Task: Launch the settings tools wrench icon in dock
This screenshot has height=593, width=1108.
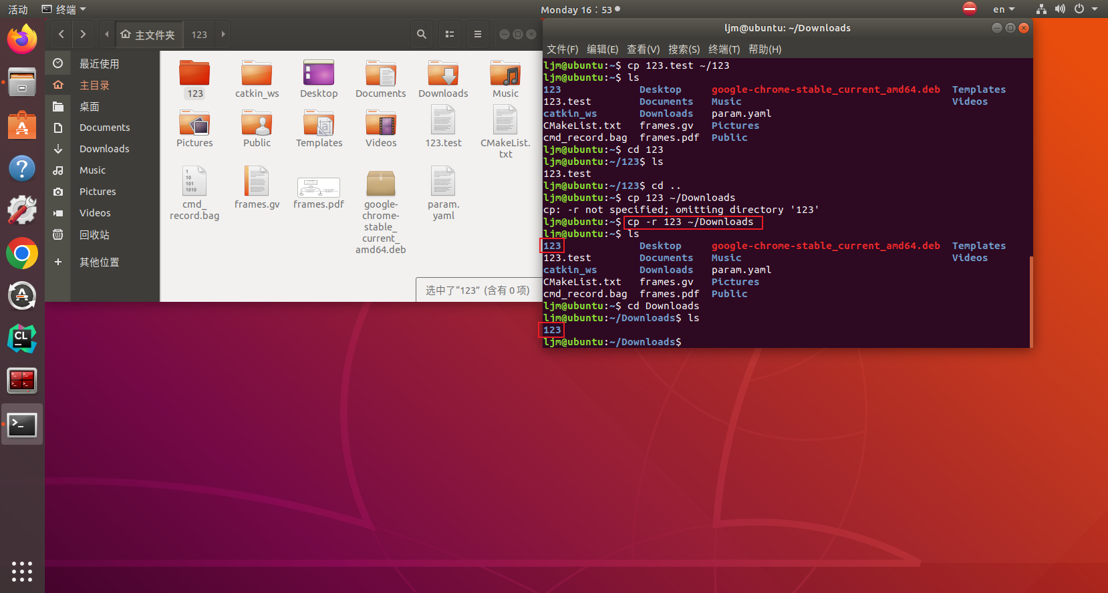Action: (22, 210)
